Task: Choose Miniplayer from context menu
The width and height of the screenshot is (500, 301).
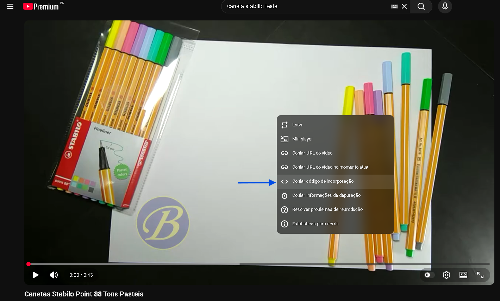Action: [335, 139]
